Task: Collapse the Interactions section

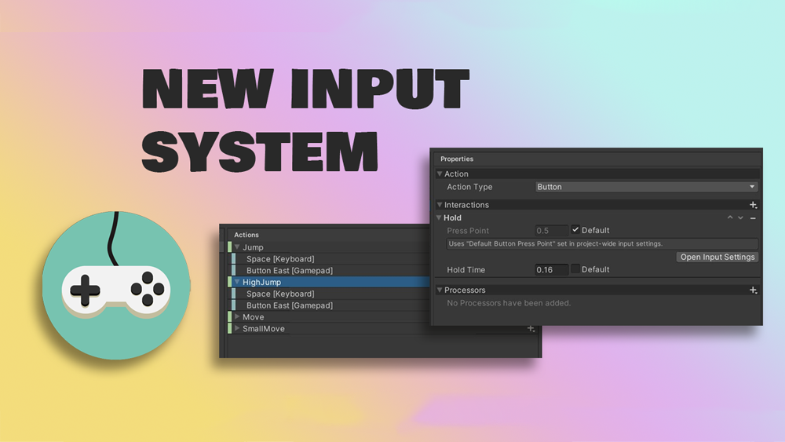Action: 440,205
